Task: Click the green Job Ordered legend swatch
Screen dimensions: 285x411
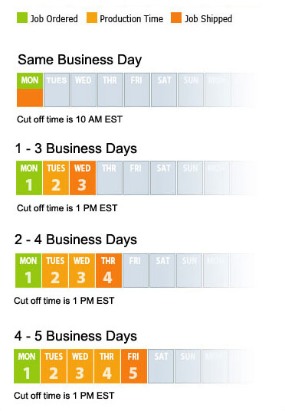Action: click(x=22, y=18)
